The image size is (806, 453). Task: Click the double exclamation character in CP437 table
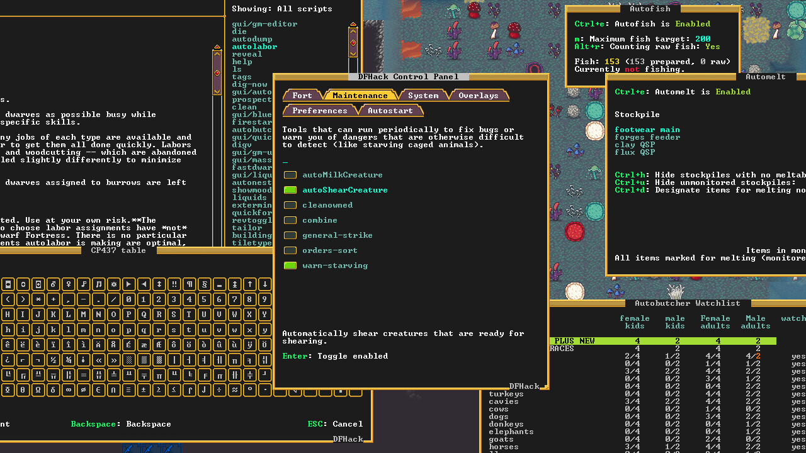[x=174, y=285]
